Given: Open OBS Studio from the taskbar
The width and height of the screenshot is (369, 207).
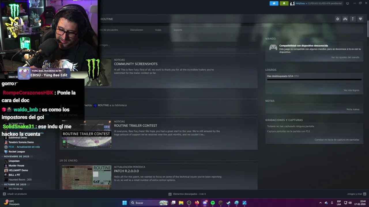Looking at the screenshot, I should click(189, 203).
